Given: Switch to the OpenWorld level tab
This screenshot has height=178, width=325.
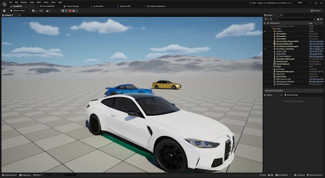Looking at the screenshot, I should click(17, 6).
